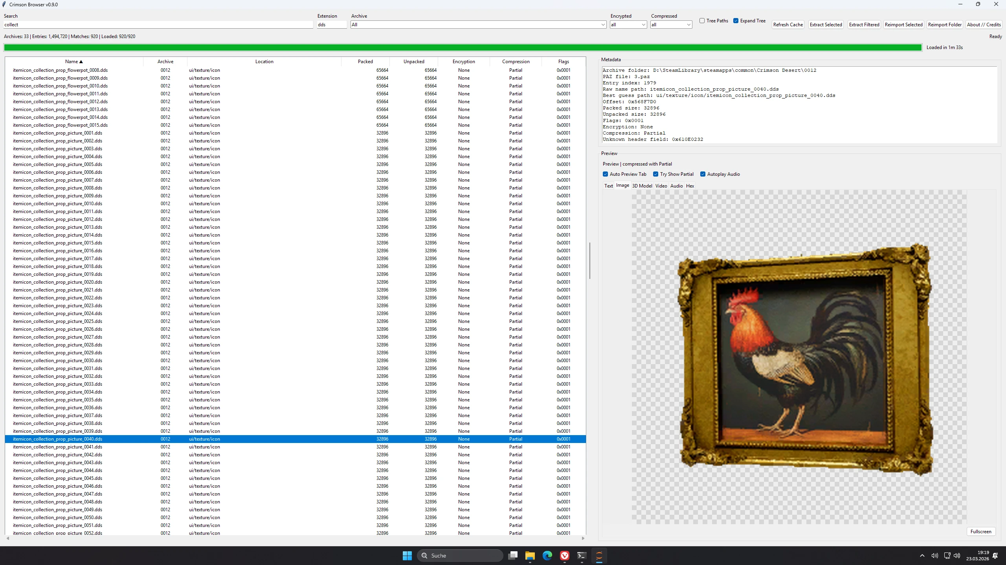Enable Tree Paths checkbox

702,21
